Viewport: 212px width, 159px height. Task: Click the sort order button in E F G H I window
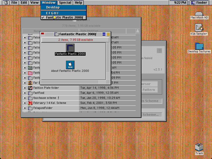pyautogui.click(x=138, y=31)
